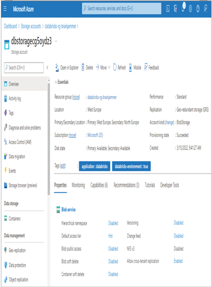Viewport: 212px width, 287px height.
Task: Open the Directories and subscriptions filter icon
Action: click(x=175, y=9)
